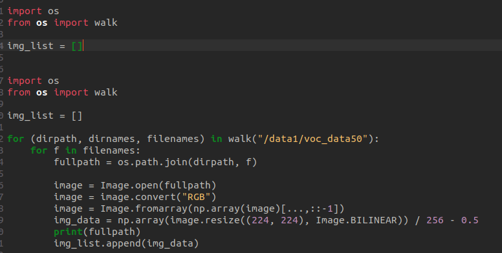Click the "RGB" string in image.convert
The image size is (502, 253).
pyautogui.click(x=196, y=197)
